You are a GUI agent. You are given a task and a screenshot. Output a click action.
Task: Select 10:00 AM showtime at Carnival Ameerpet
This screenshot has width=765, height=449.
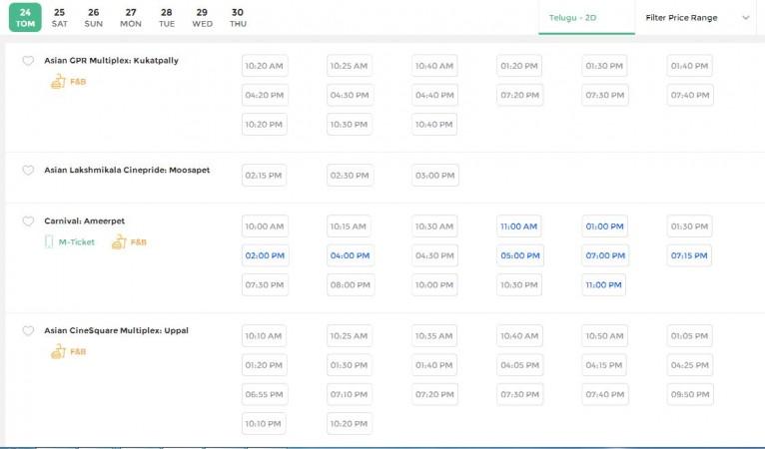coord(265,226)
